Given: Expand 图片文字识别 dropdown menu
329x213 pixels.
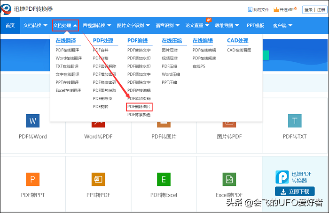Looking at the screenshot, I should [133, 25].
